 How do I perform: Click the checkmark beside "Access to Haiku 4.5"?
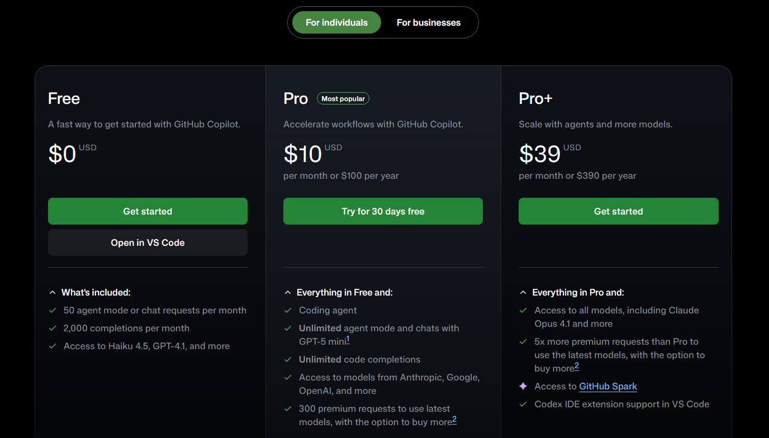pos(53,346)
